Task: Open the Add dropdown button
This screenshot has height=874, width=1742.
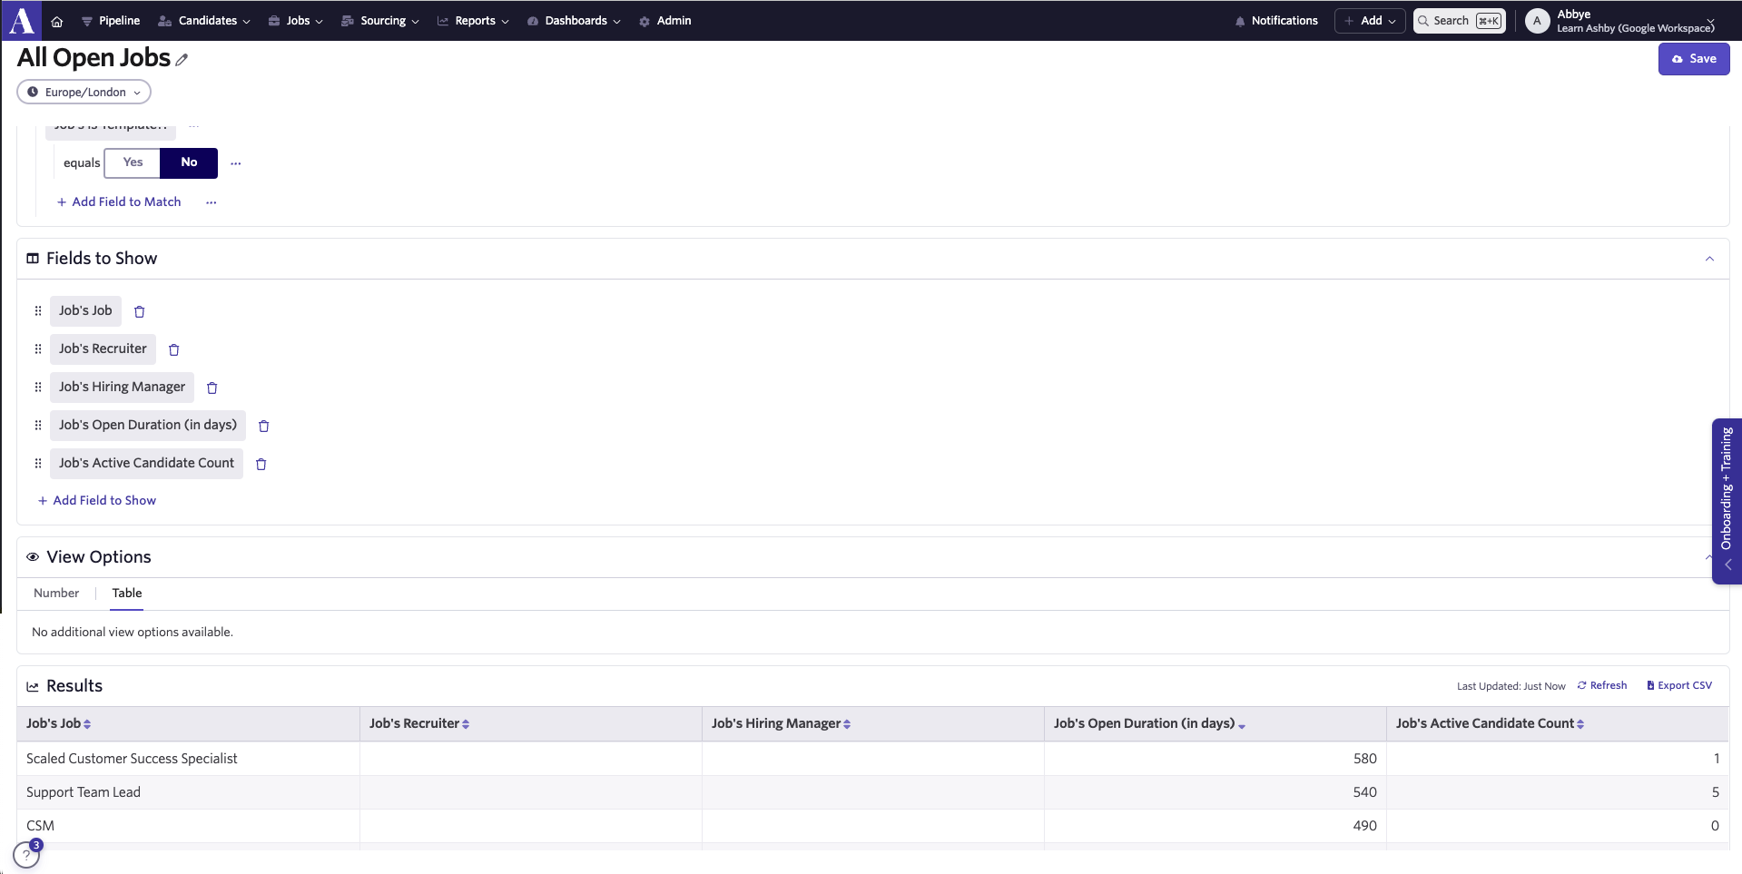Action: click(1370, 21)
